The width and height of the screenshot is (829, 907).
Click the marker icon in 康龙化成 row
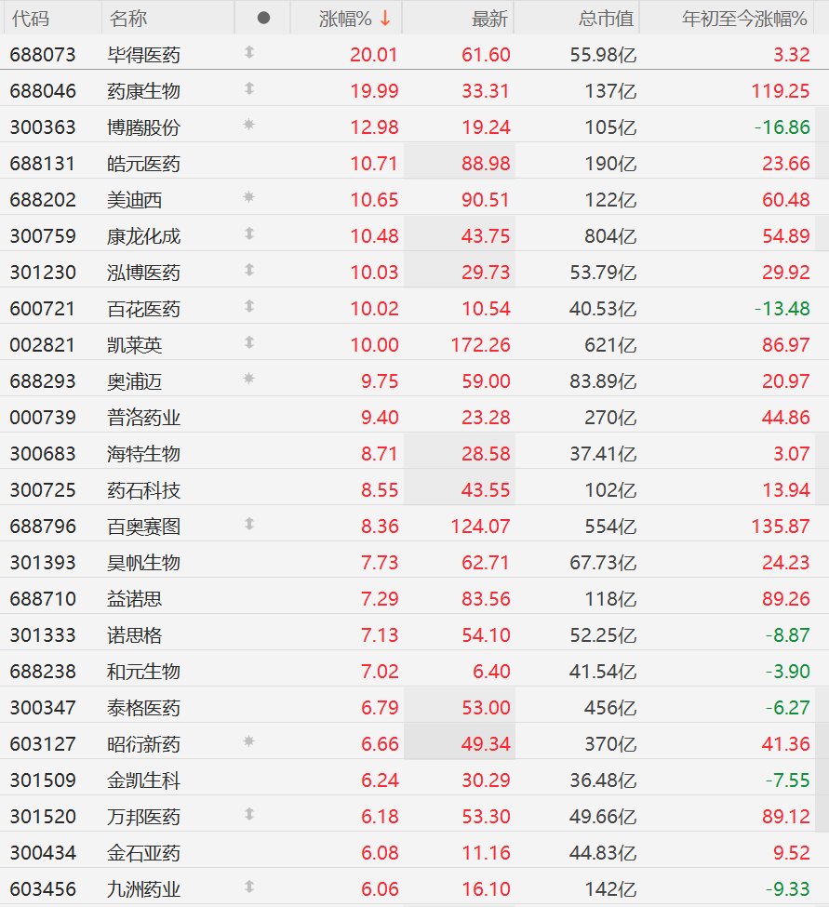point(249,233)
